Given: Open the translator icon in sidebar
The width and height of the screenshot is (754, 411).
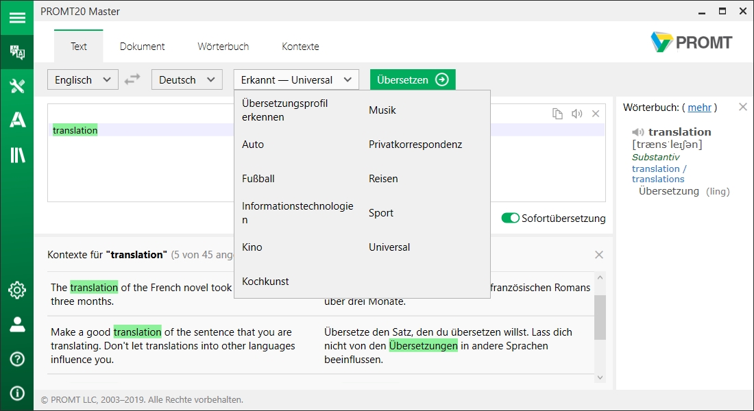Looking at the screenshot, I should pos(16,53).
